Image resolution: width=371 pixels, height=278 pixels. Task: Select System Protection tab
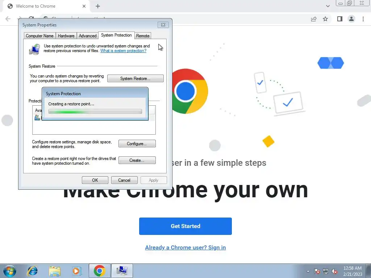click(116, 35)
